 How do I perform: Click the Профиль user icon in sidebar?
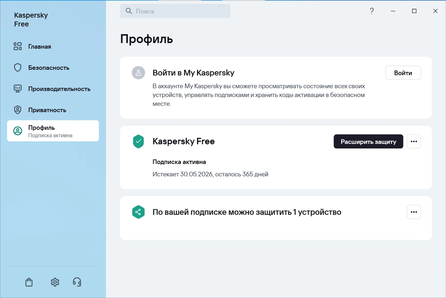[18, 131]
